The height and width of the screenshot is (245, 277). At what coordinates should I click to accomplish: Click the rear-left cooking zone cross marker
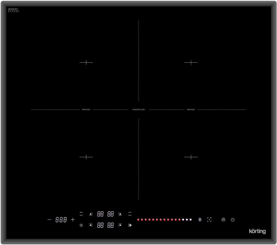coord(86,62)
